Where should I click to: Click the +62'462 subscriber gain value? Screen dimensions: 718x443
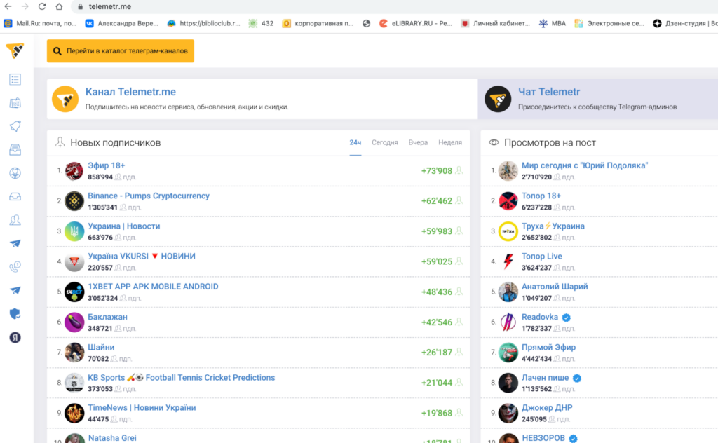(x=436, y=201)
